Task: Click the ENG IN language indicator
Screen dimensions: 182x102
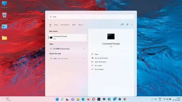Action: 160,99
